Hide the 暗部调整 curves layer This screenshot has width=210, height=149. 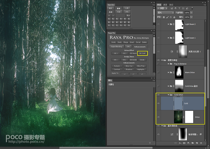[159, 134]
